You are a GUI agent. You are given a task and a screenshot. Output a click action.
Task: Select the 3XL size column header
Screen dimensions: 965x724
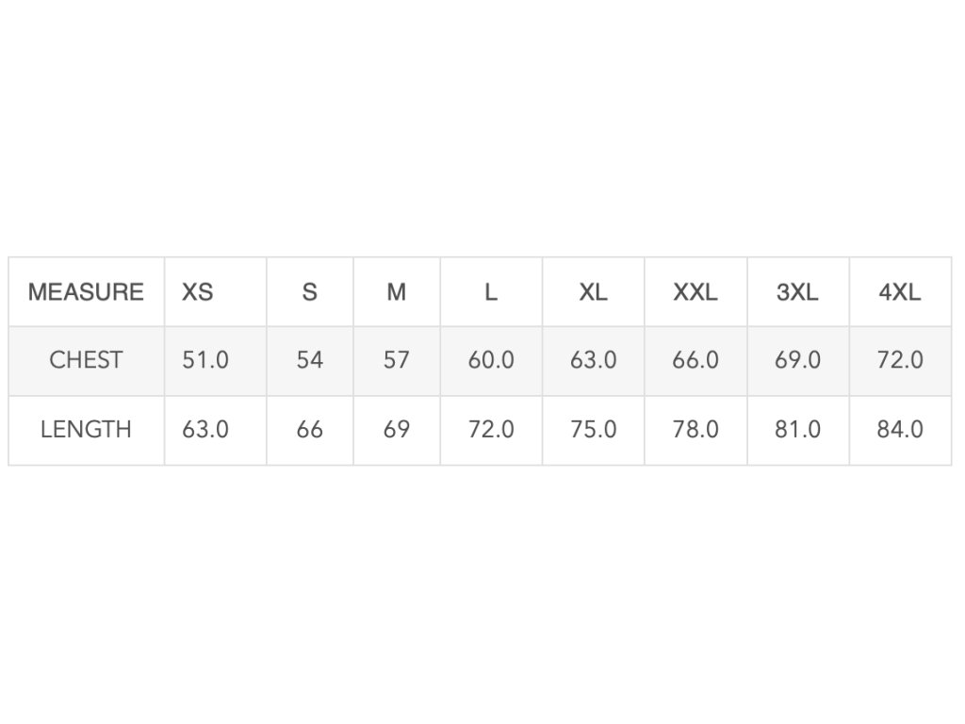[x=797, y=292]
